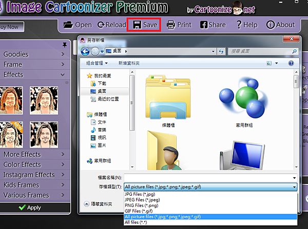Select the Libraries folder icon in file pane

point(168,97)
